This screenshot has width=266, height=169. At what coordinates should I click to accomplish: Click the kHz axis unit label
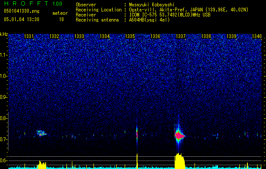[4, 34]
